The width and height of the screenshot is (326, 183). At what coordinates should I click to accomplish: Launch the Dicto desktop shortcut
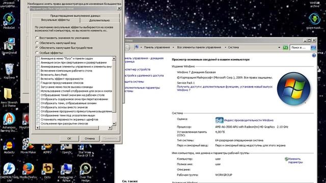click(47, 171)
